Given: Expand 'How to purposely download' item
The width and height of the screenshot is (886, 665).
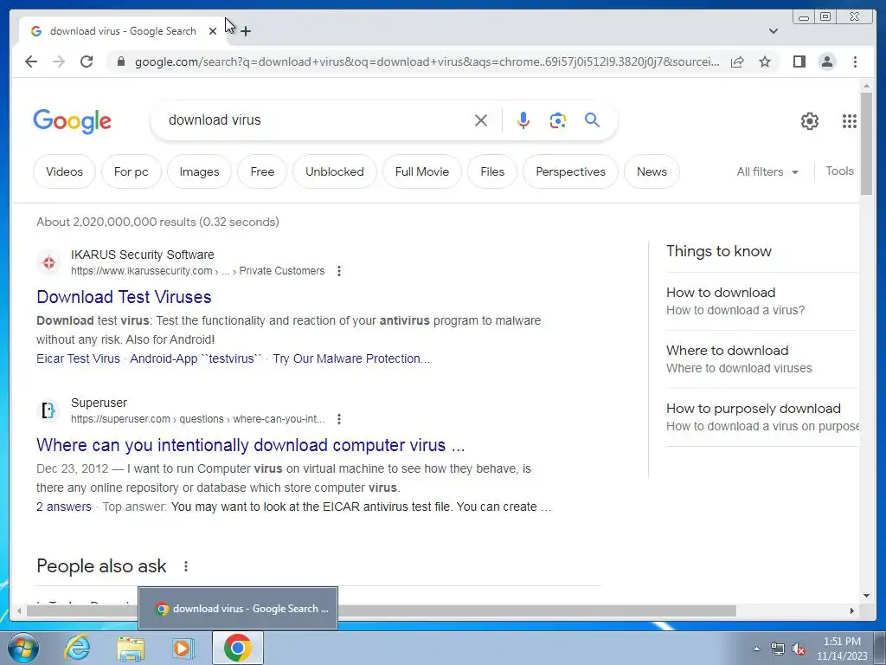Looking at the screenshot, I should (762, 417).
